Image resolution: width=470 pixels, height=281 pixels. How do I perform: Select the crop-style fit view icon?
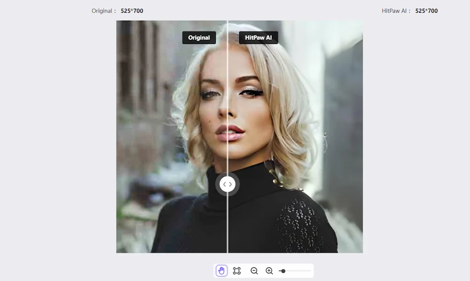coord(236,270)
